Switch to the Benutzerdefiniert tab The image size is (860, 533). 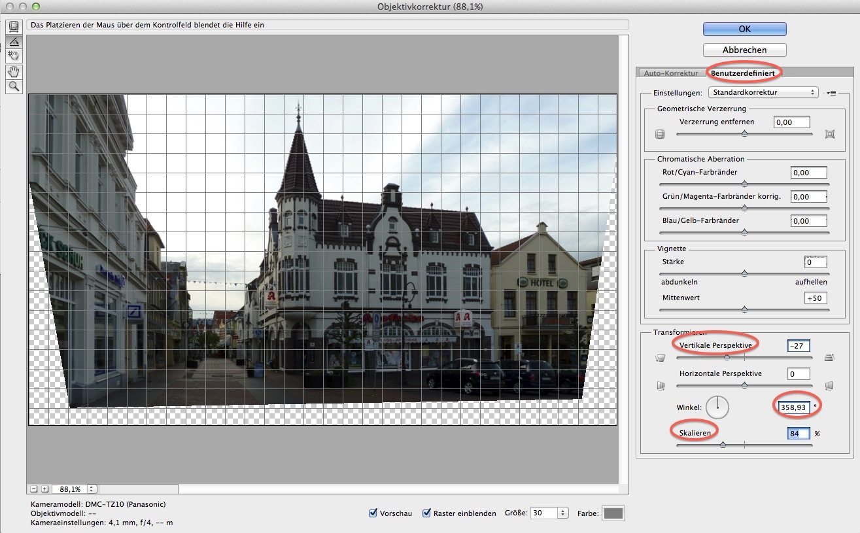[x=742, y=73]
